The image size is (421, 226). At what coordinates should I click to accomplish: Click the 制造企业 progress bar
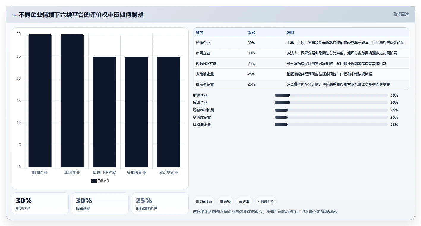click(x=331, y=95)
